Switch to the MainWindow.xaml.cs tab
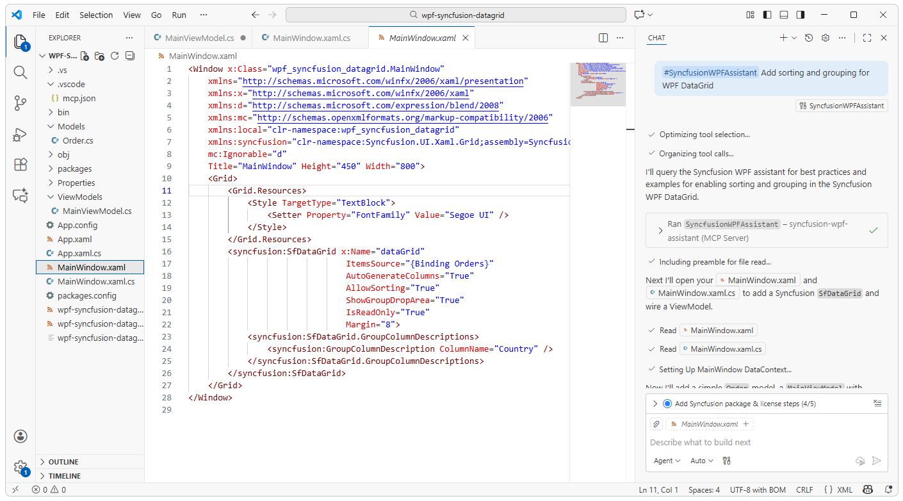The image size is (903, 501). coord(311,37)
